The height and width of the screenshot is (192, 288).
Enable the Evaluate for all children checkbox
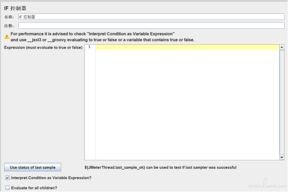(x=7, y=188)
